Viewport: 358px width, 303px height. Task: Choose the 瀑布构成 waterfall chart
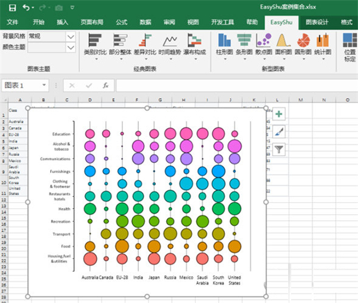tap(196, 45)
